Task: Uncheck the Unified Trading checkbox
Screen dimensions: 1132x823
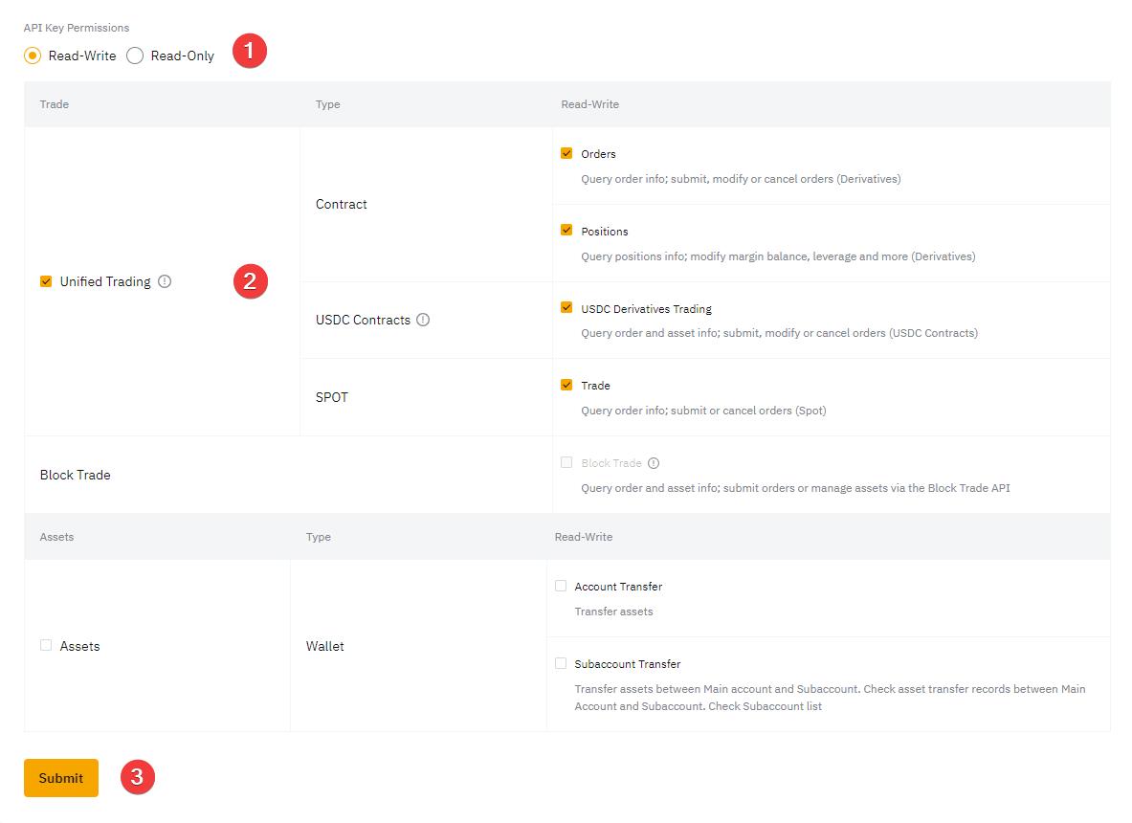Action: point(46,281)
